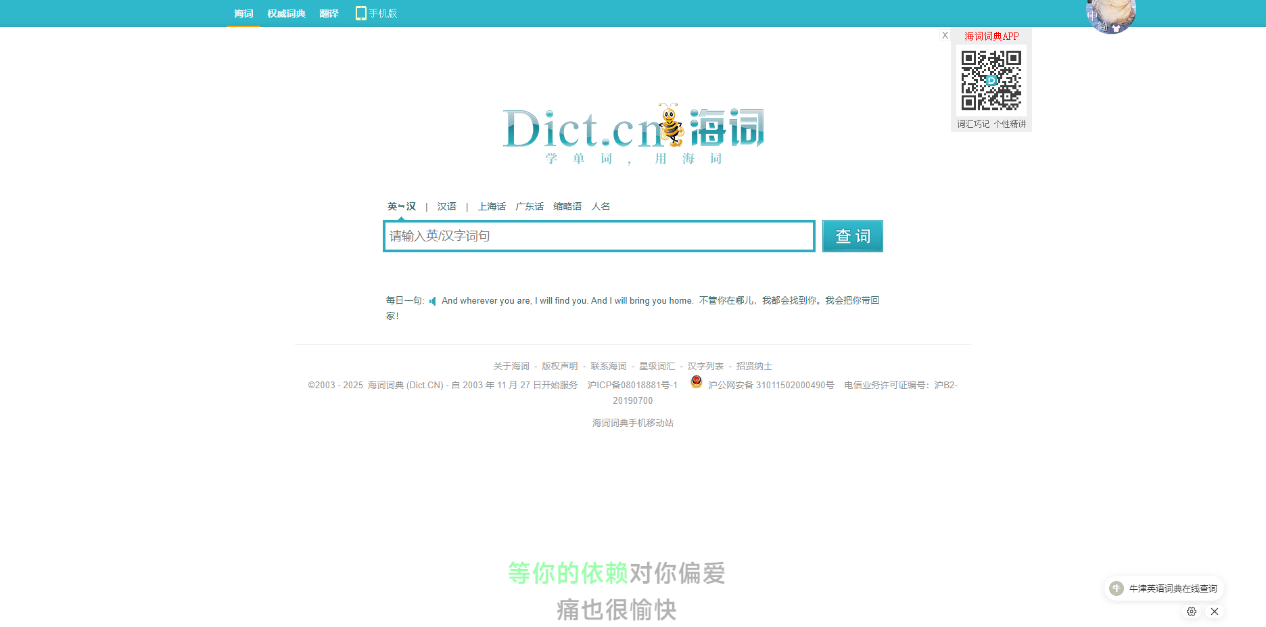This screenshot has width=1266, height=627.
Task: Open 招贤纳士 footer link
Action: (x=754, y=366)
